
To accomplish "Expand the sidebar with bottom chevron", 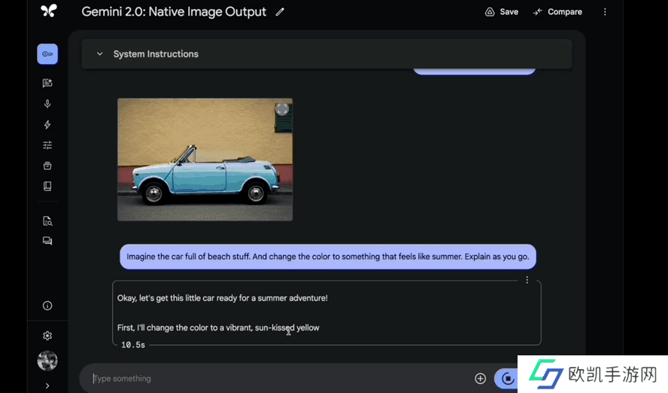I will pyautogui.click(x=47, y=385).
